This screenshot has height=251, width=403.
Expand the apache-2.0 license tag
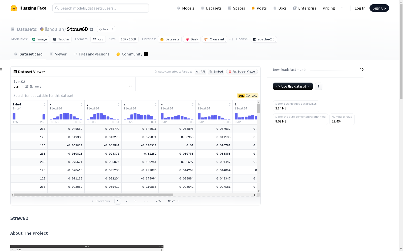click(264, 39)
